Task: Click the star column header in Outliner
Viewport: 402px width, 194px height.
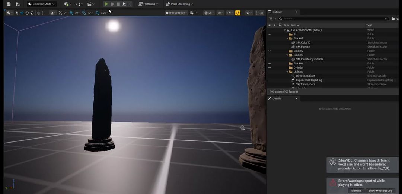Action: coord(274,25)
